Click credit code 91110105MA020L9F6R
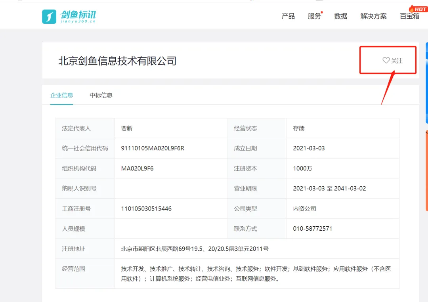The height and width of the screenshot is (302, 428). click(x=153, y=148)
